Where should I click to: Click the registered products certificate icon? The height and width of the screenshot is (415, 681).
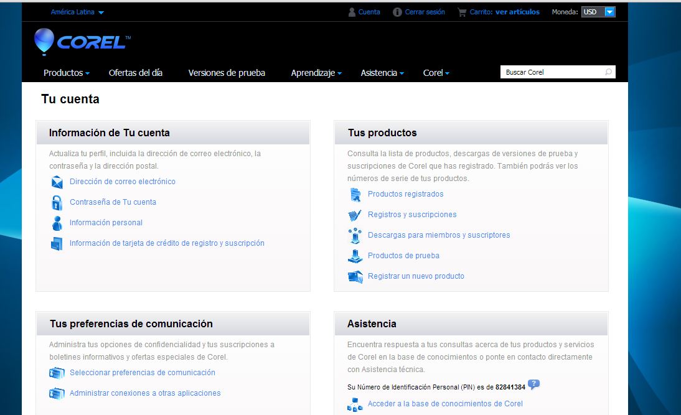[355, 195]
